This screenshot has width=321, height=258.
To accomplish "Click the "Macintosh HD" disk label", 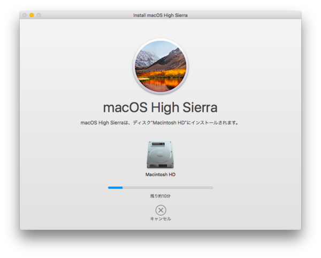I will [160, 175].
